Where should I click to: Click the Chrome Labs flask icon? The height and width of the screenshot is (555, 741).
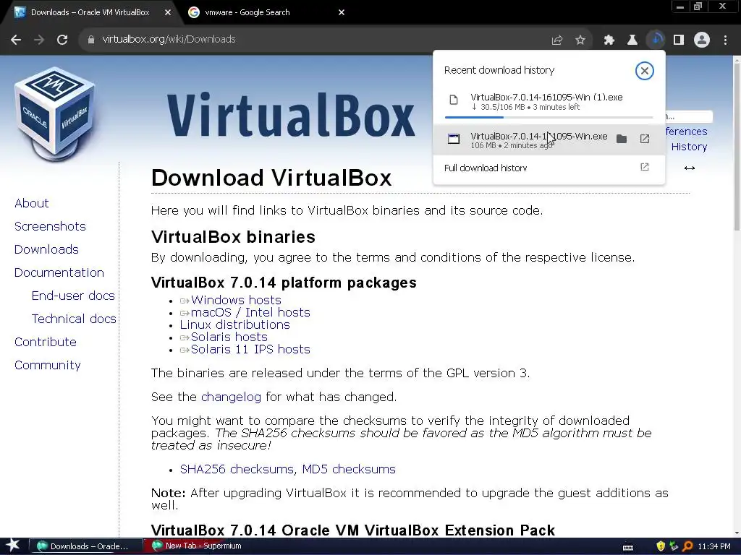pos(632,40)
